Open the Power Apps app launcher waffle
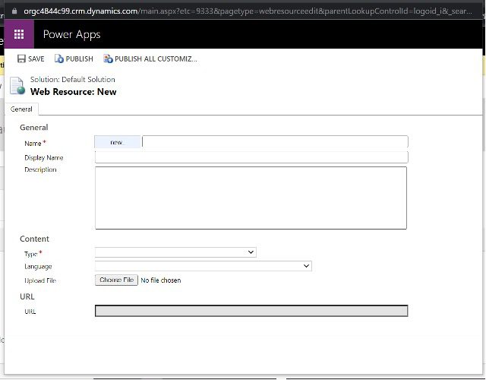 click(19, 34)
